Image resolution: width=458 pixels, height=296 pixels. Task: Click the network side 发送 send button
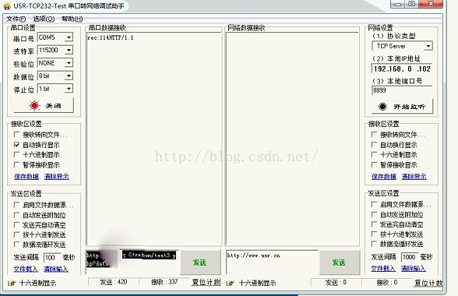(339, 263)
